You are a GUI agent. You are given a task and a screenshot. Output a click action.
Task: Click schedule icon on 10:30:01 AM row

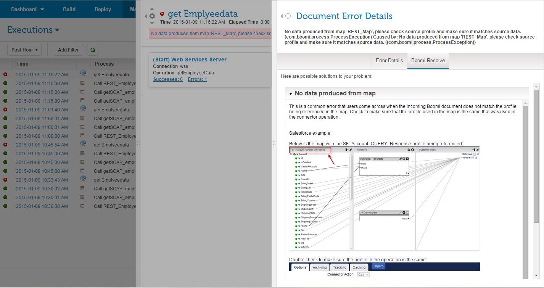pyautogui.click(x=82, y=197)
